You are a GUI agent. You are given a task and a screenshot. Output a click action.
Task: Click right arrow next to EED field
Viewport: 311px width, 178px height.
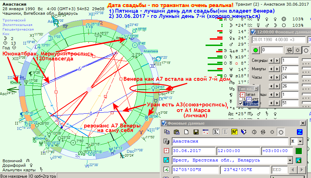point(301,170)
